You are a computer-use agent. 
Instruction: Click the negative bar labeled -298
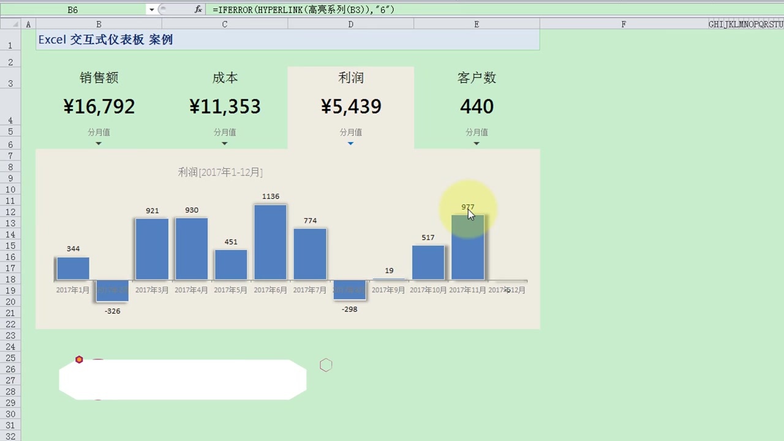click(350, 290)
